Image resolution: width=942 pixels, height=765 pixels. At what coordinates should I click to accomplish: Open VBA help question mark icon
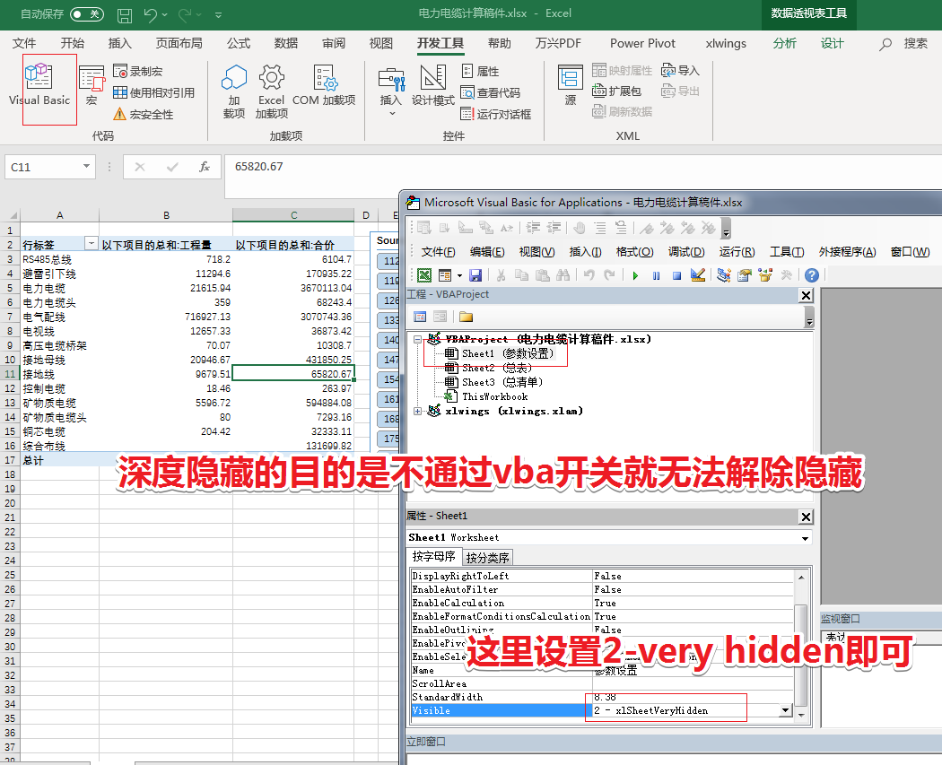click(x=812, y=275)
